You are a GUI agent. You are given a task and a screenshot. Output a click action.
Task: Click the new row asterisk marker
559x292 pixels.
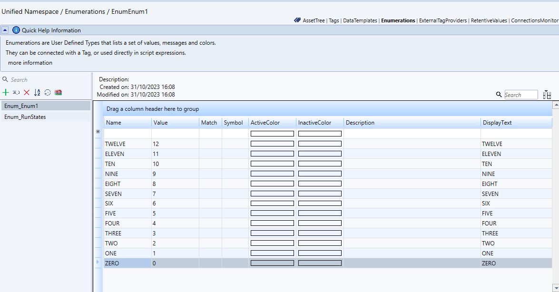[98, 132]
